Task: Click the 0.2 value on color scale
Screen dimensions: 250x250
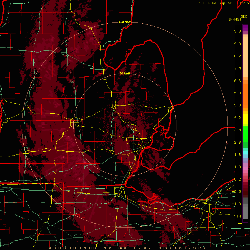Action: click(237, 179)
